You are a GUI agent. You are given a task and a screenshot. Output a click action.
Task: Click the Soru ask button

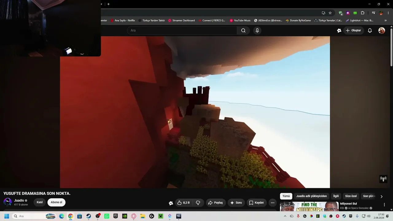(236, 203)
